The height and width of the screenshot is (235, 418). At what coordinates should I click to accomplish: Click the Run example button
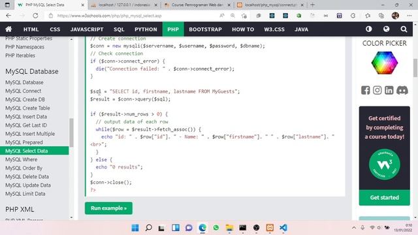point(108,208)
